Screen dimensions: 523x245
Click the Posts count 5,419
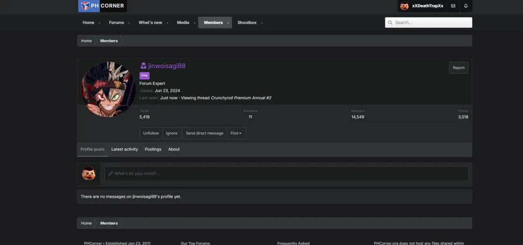[145, 117]
